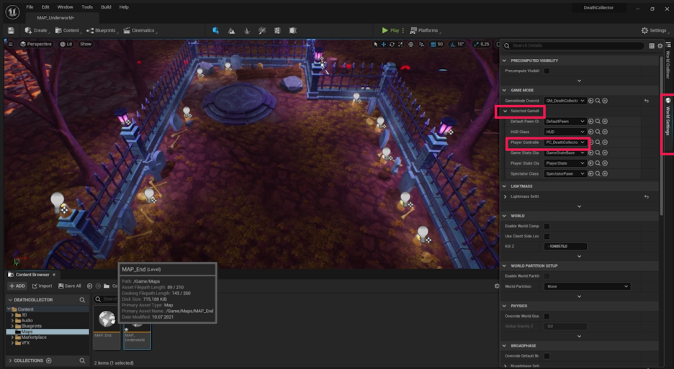Open Player State Class dropdown
Image resolution: width=674 pixels, height=369 pixels.
[x=565, y=163]
